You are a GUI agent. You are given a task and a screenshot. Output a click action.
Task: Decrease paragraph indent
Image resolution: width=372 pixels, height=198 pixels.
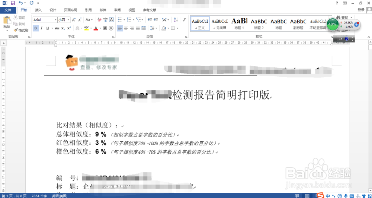[150, 20]
